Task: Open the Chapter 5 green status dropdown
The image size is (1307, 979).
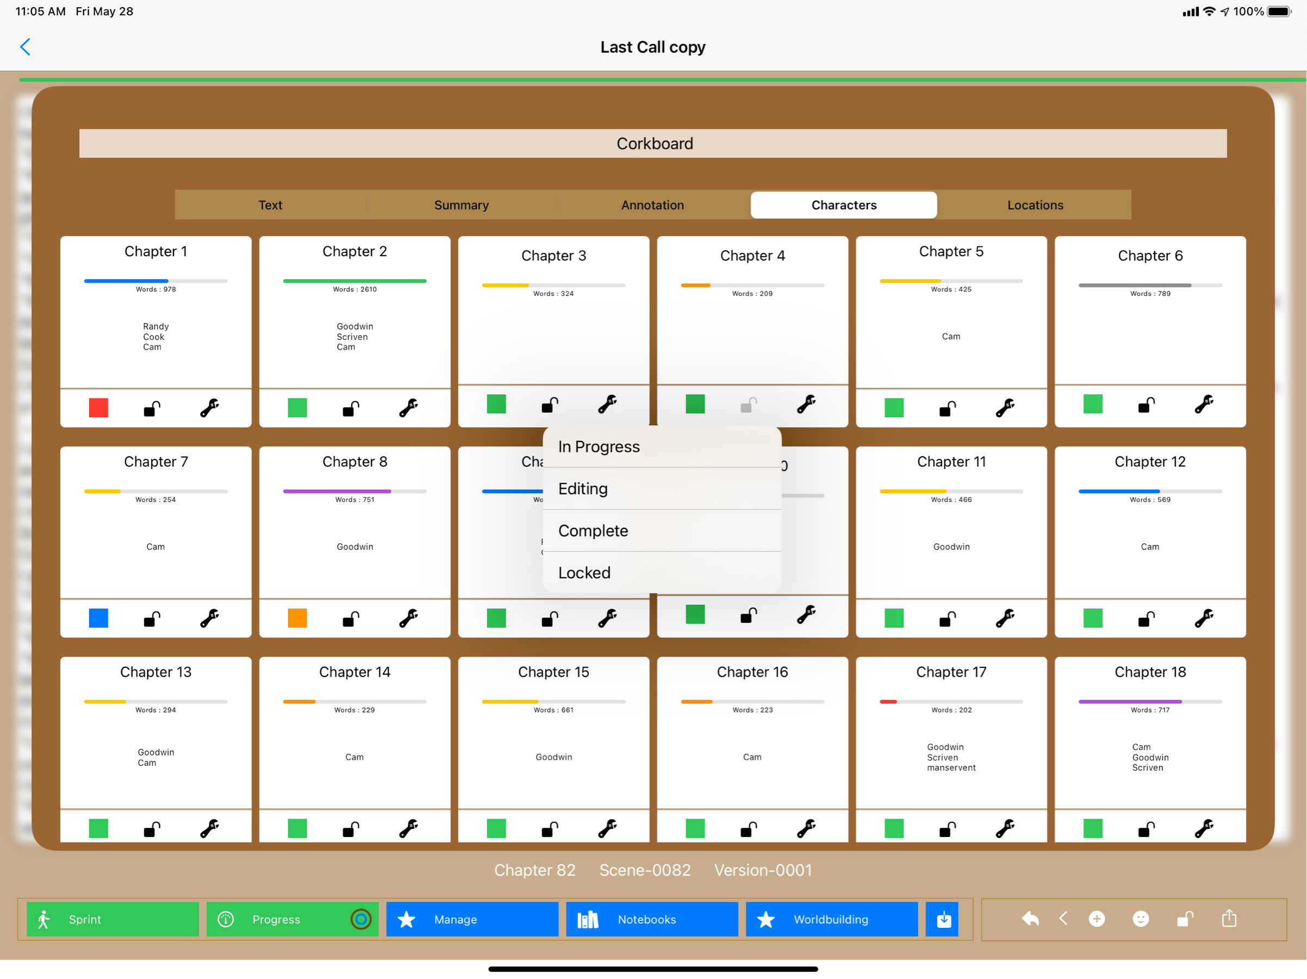Action: coord(894,408)
